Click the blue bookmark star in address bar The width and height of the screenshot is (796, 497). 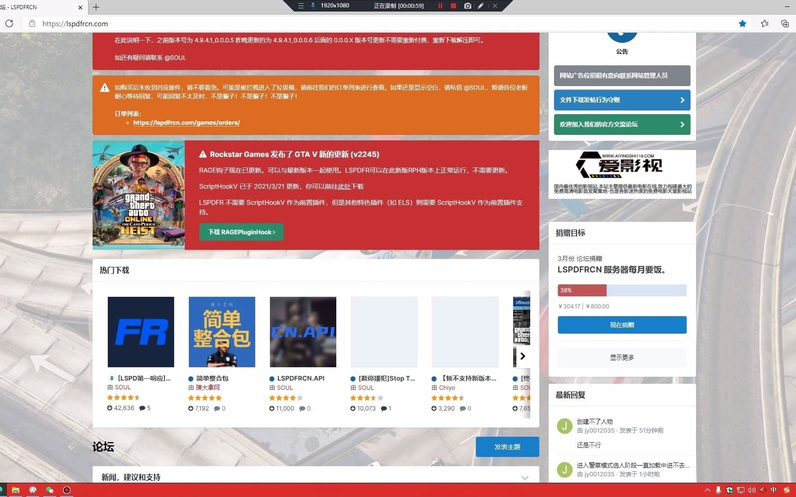coord(743,23)
